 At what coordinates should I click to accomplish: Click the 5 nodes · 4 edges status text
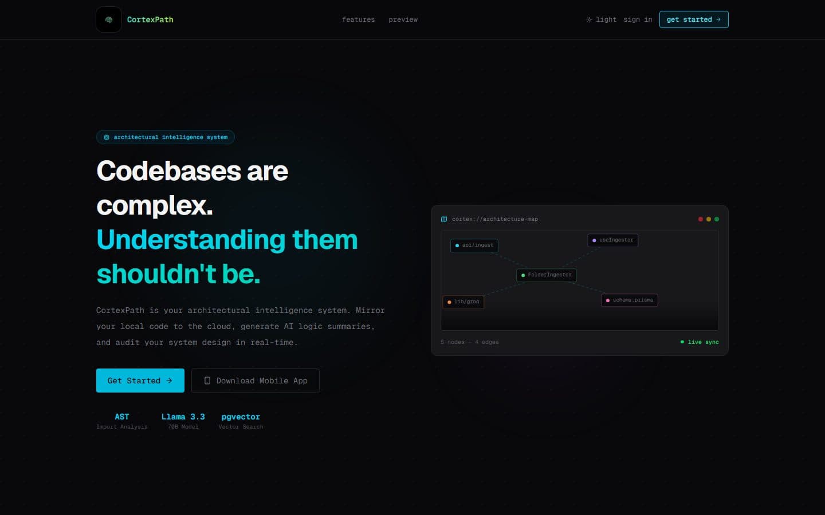pos(470,342)
